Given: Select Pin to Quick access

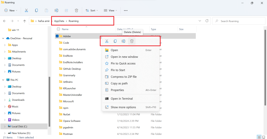Looking at the screenshot, I should (x=131, y=63).
